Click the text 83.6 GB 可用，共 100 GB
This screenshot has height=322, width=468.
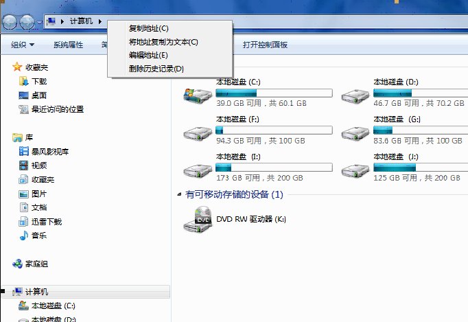pos(418,141)
